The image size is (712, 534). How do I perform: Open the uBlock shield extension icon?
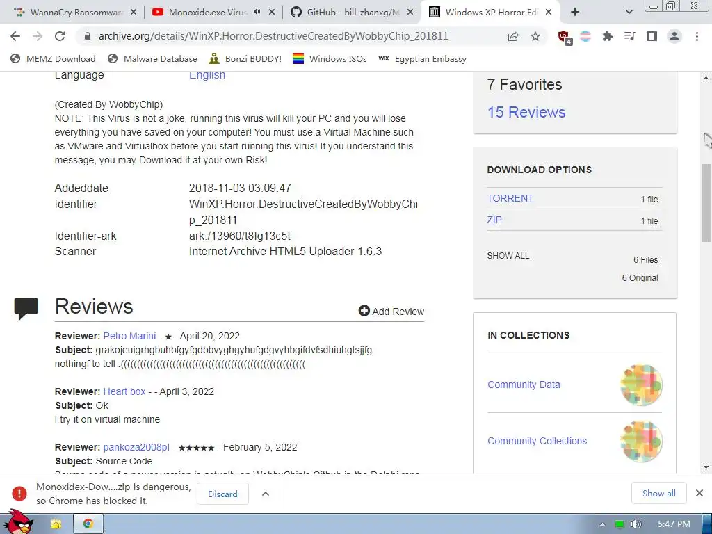(565, 38)
